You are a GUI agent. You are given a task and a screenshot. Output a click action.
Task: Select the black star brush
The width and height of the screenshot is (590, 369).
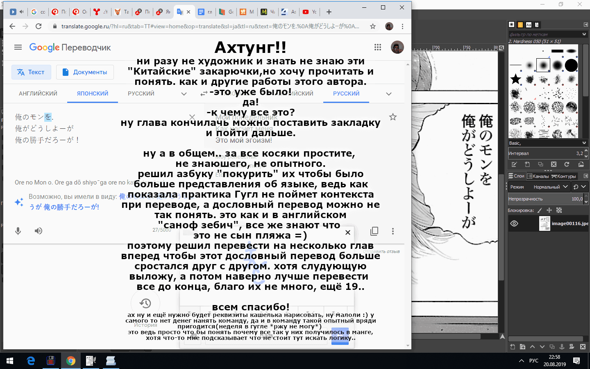(x=516, y=79)
